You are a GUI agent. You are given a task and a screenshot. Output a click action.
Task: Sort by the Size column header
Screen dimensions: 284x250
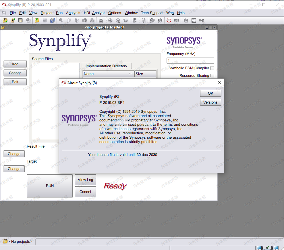click(145, 74)
